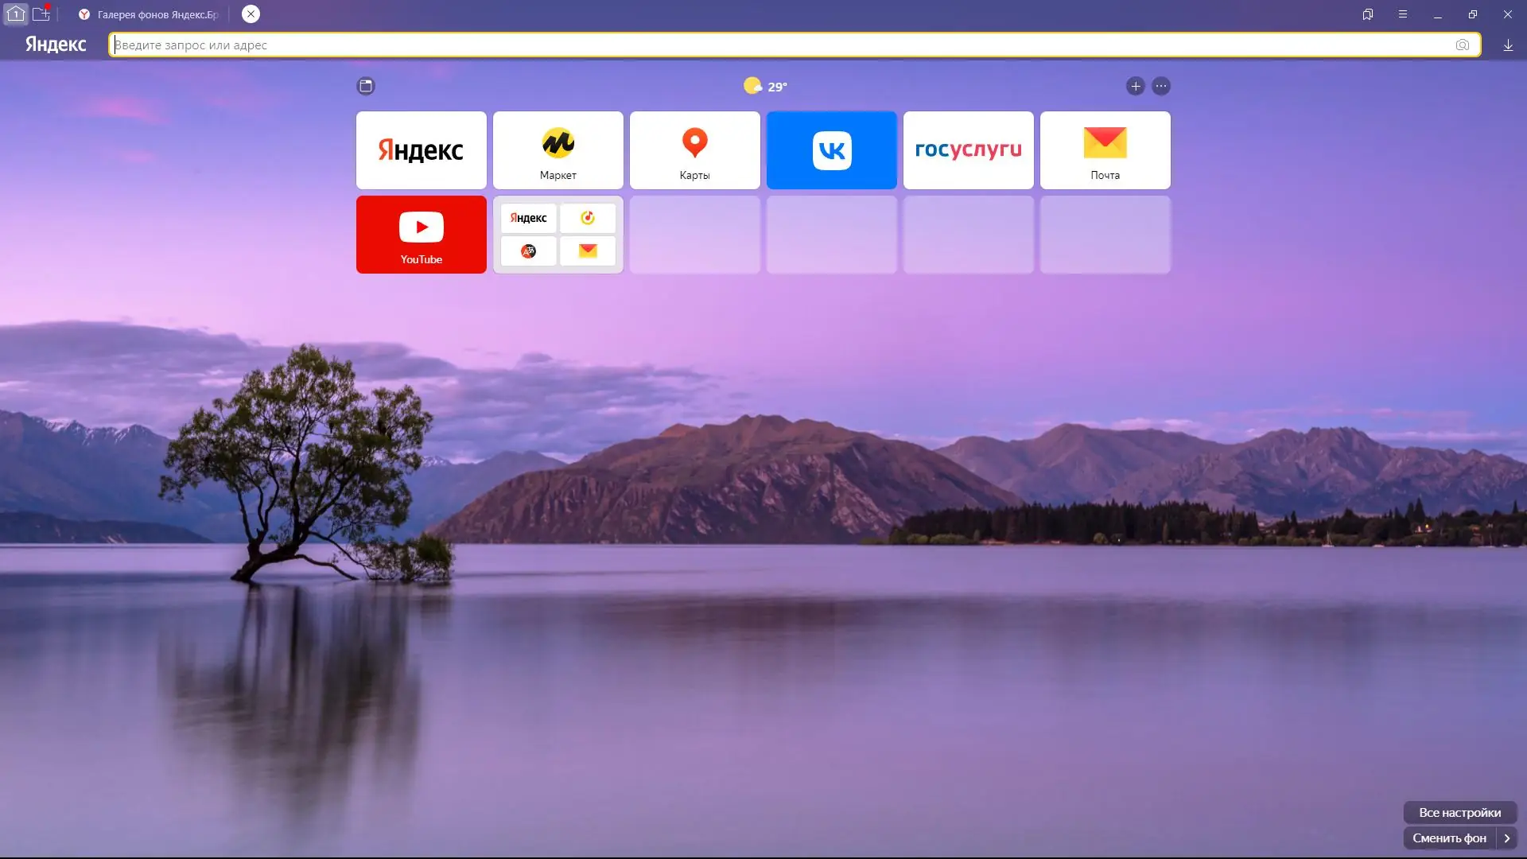Click the address and search field
The width and height of the screenshot is (1527, 859).
pyautogui.click(x=779, y=45)
